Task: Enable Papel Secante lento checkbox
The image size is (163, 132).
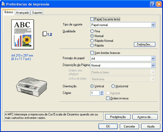Action: [x=92, y=19]
